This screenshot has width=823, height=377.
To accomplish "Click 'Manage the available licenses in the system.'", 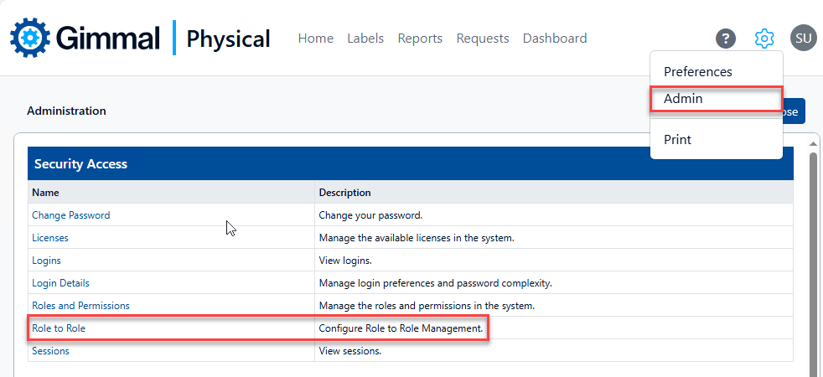I will pyautogui.click(x=417, y=238).
